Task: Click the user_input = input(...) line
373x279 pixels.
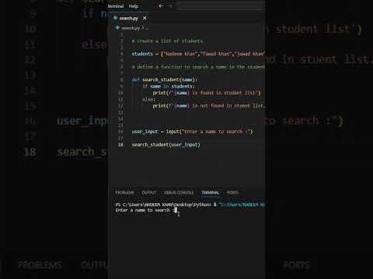Action: pos(192,132)
